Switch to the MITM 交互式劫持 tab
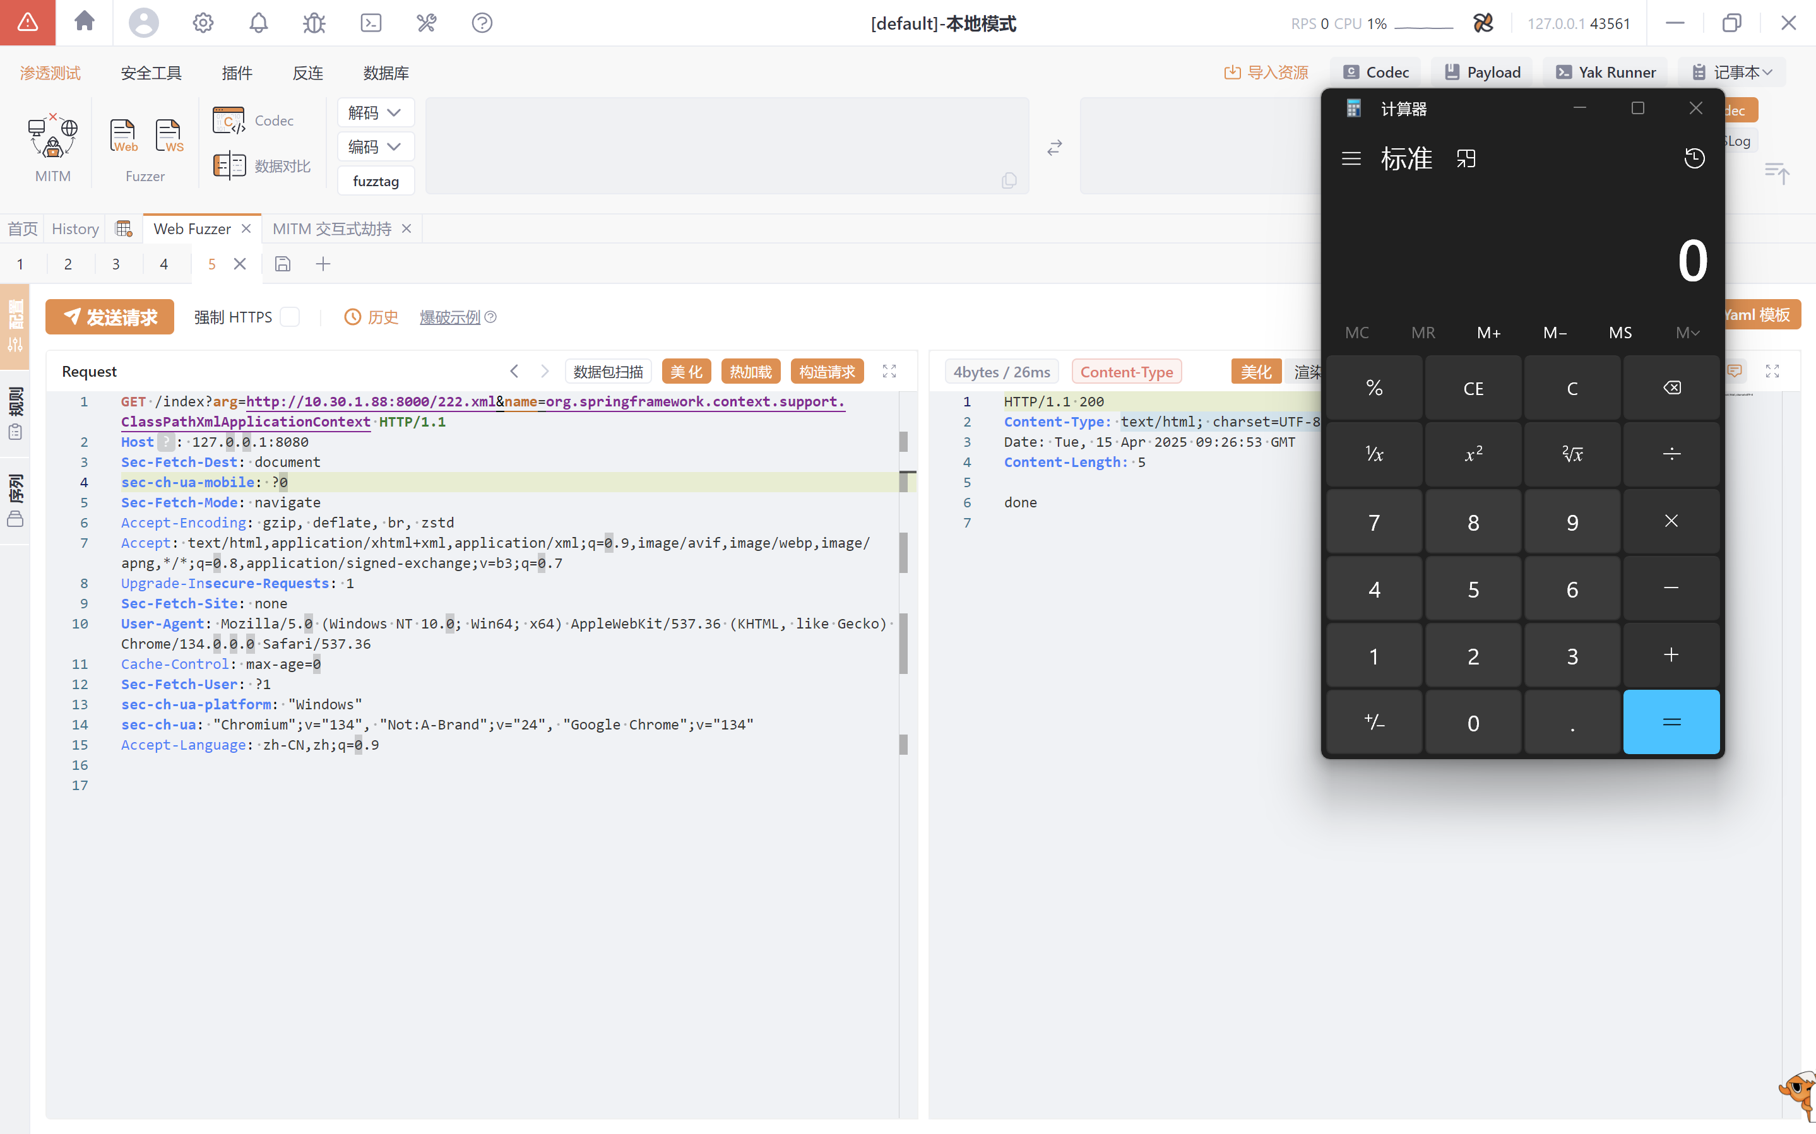Viewport: 1816px width, 1134px height. pos(332,228)
